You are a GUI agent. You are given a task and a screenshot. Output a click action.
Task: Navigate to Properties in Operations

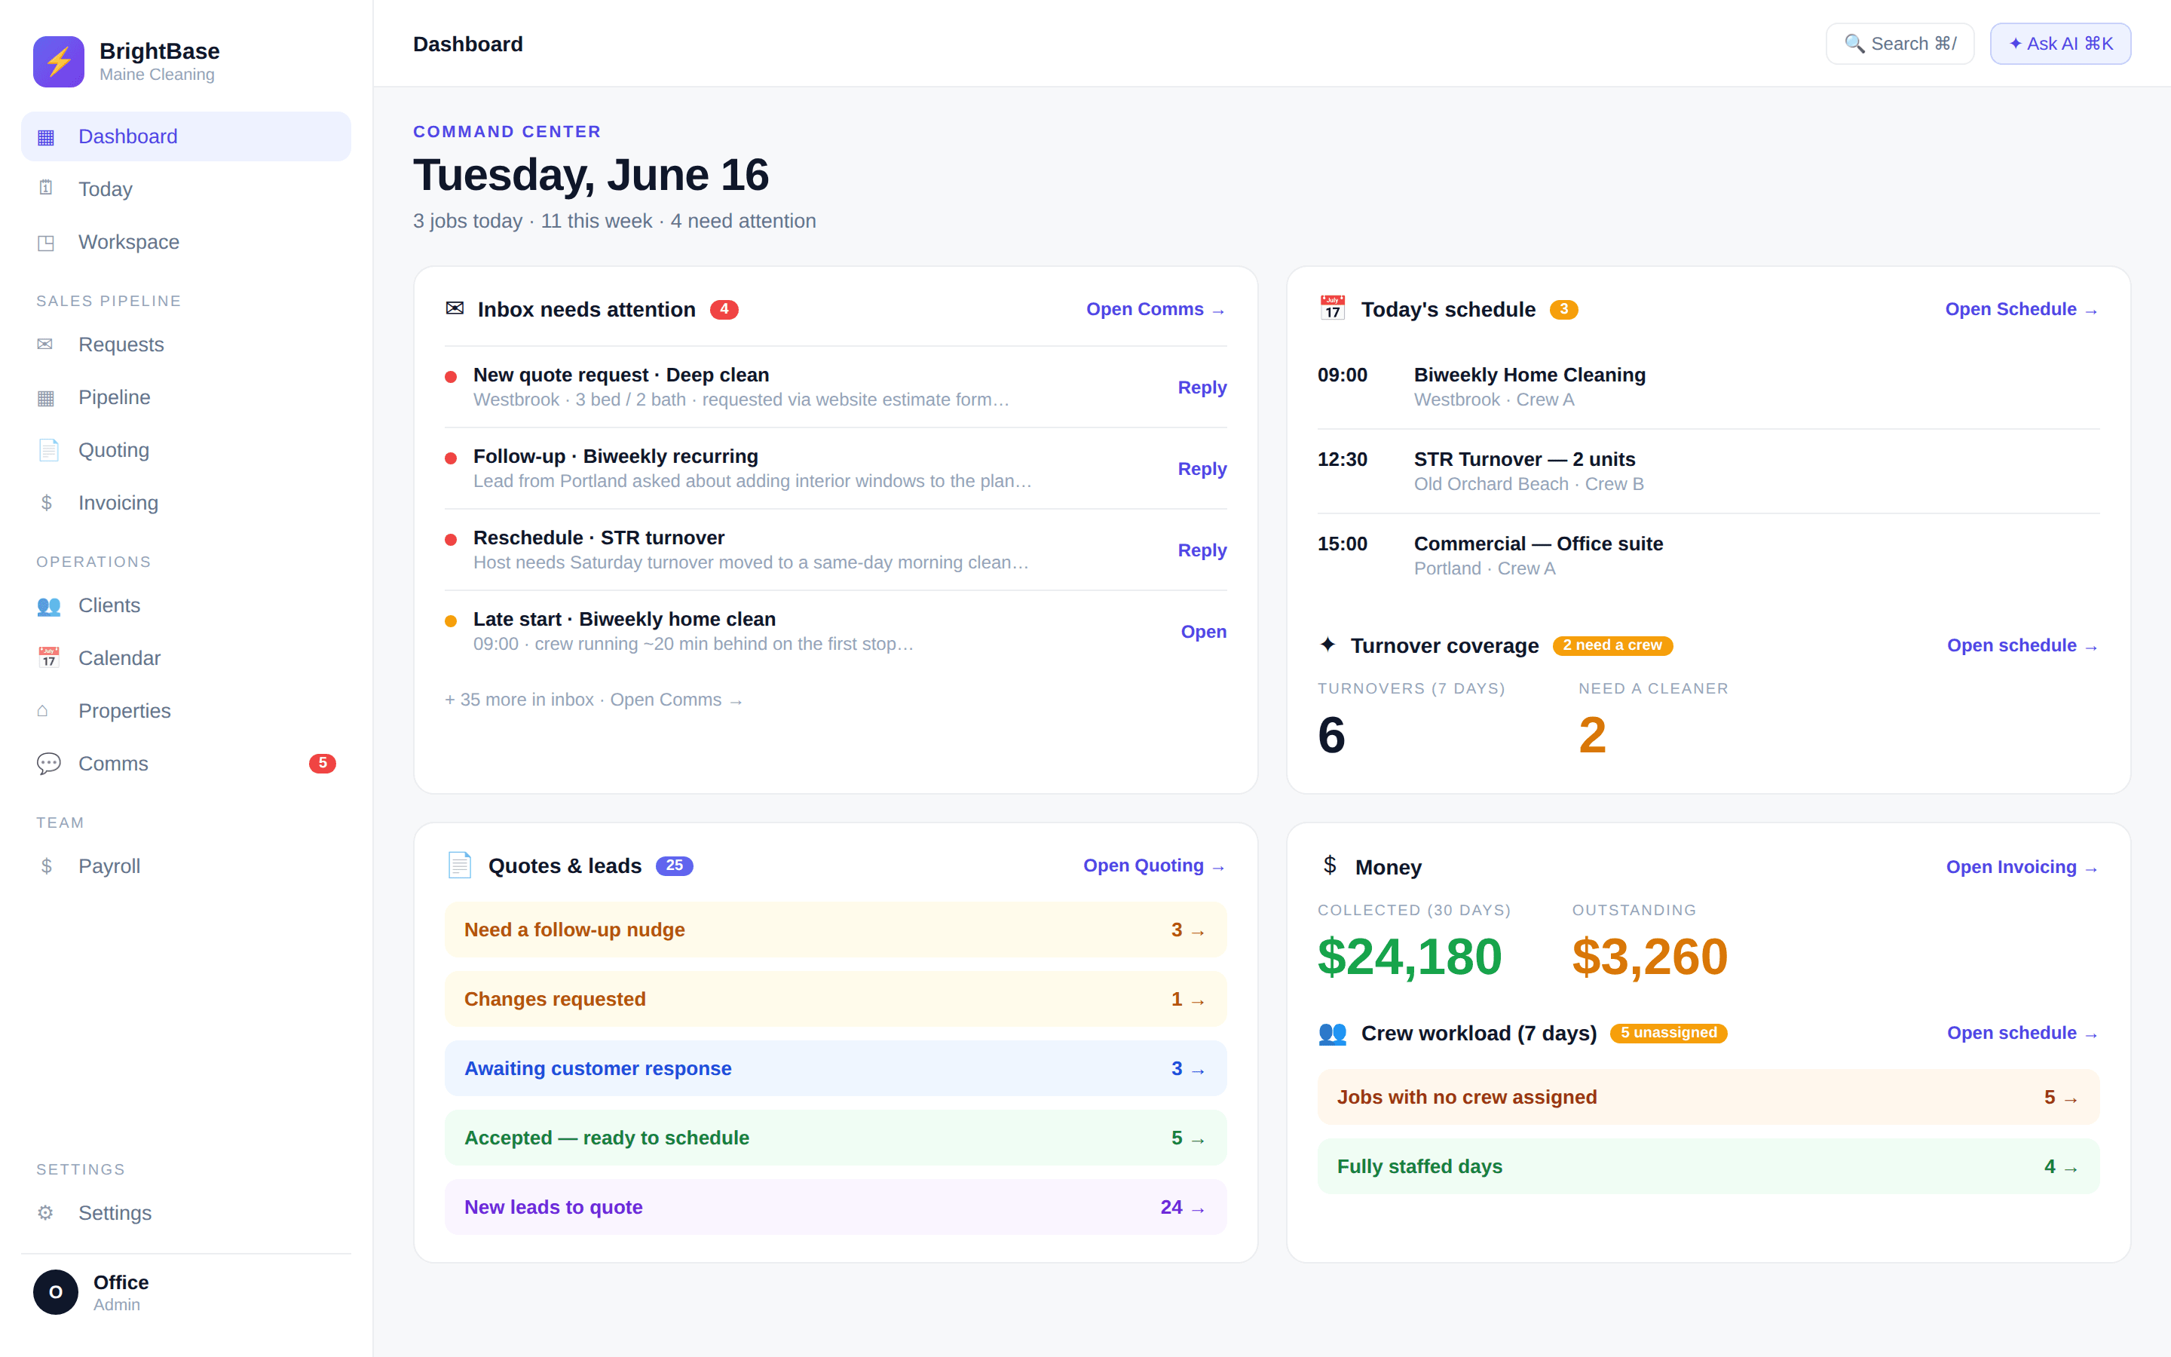coord(185,710)
